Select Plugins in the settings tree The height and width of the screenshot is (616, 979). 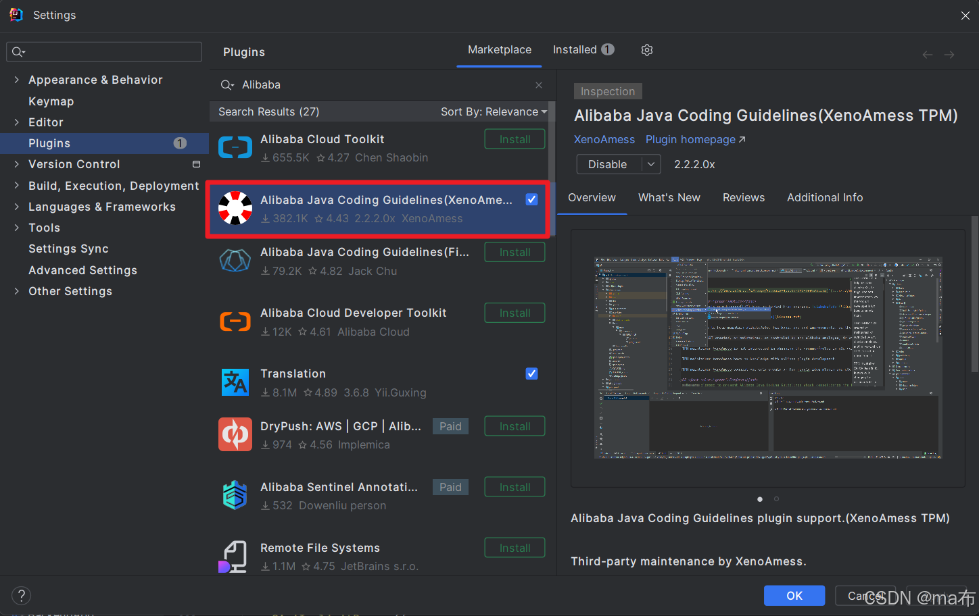49,143
